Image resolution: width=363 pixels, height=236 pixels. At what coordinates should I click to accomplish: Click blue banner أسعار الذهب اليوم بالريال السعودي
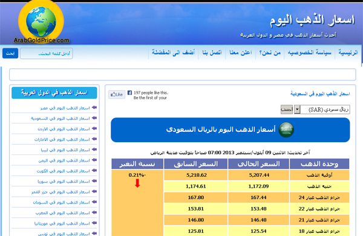pos(231,130)
